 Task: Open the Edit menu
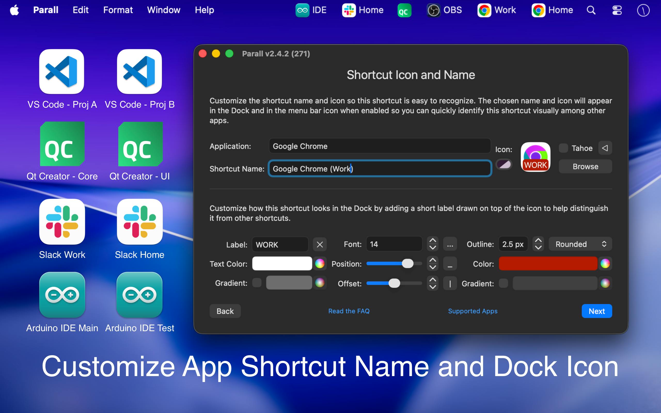[x=81, y=10]
